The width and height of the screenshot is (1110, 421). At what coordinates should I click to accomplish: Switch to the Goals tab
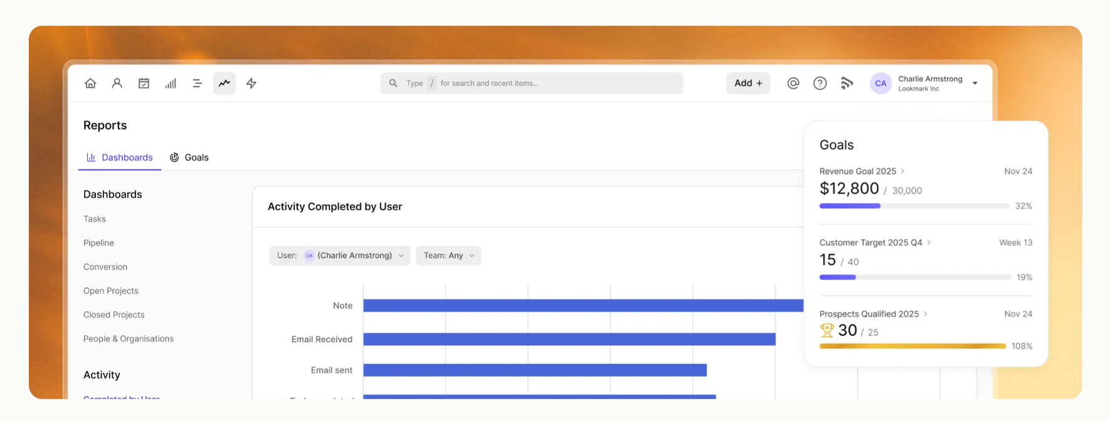[189, 157]
